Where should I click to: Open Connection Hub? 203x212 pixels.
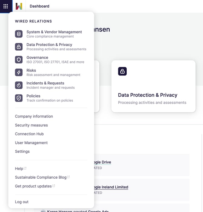tap(29, 134)
